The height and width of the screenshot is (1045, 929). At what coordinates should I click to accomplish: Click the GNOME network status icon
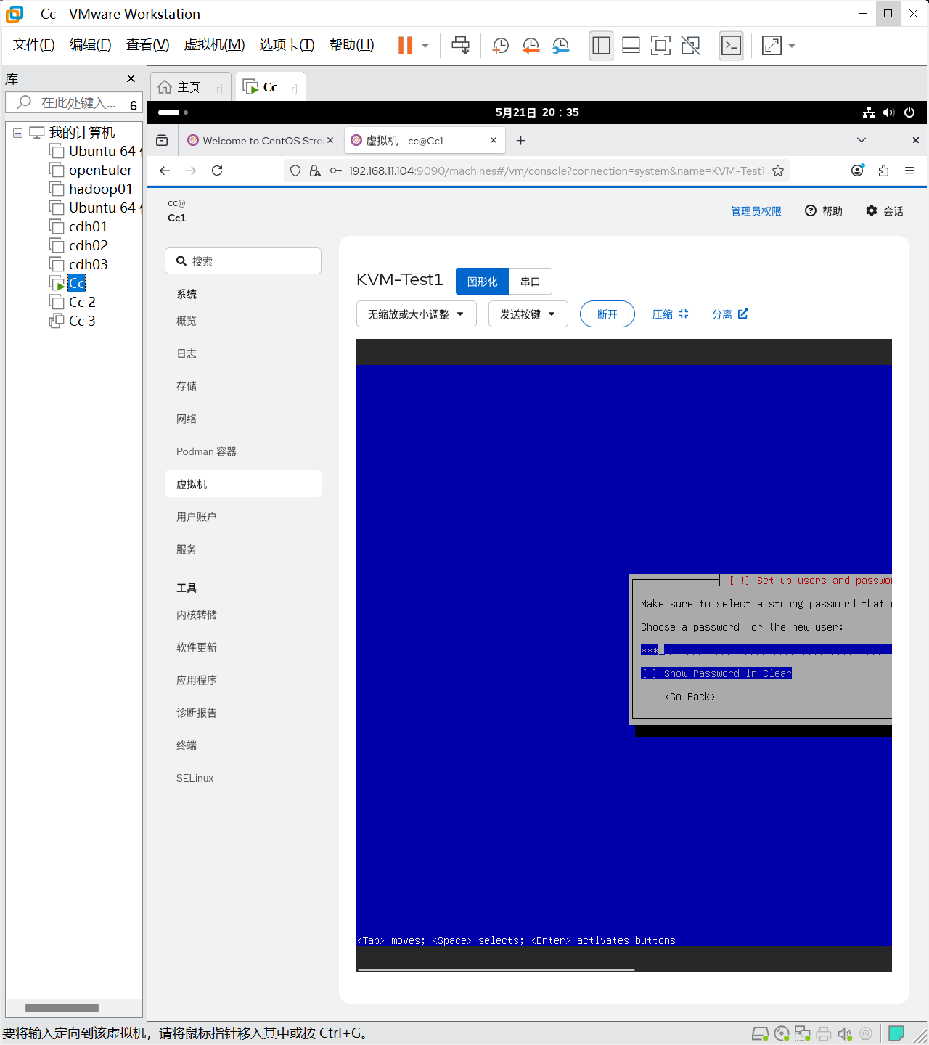[869, 112]
